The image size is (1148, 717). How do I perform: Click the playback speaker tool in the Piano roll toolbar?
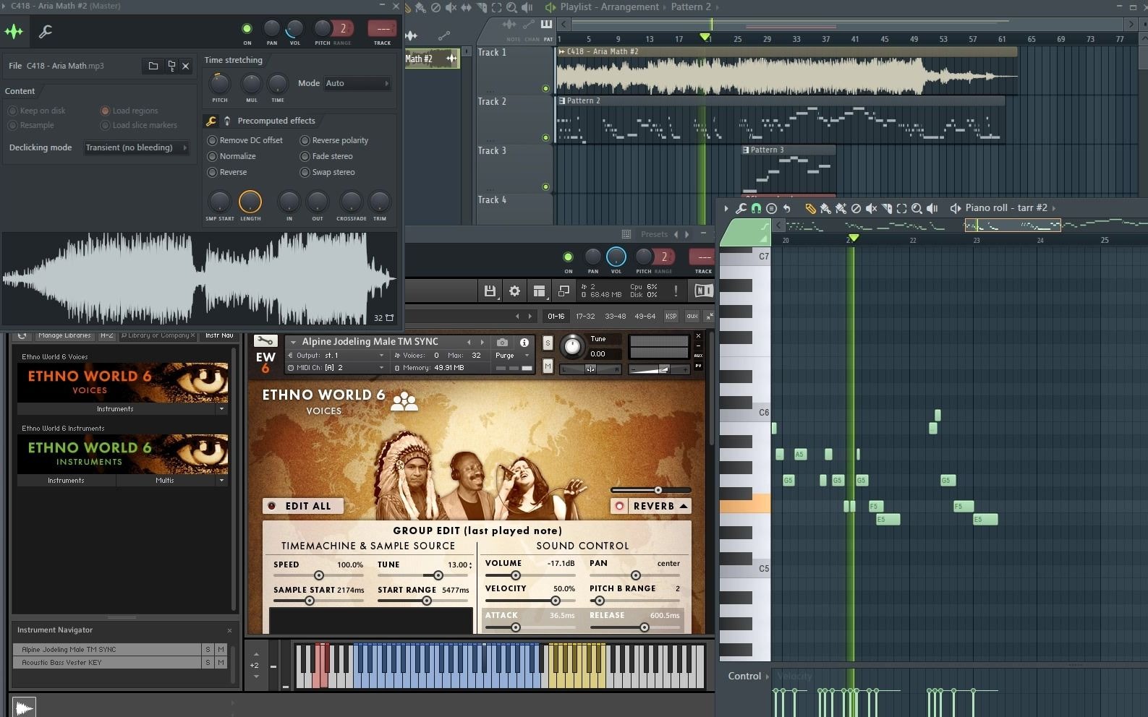coord(932,208)
